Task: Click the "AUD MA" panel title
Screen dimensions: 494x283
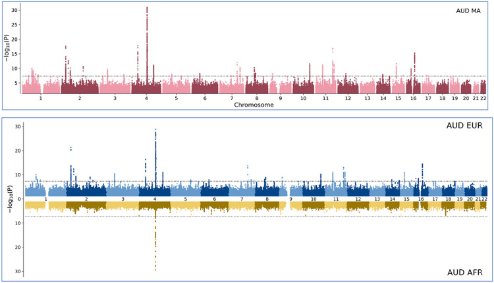Action: pos(468,11)
